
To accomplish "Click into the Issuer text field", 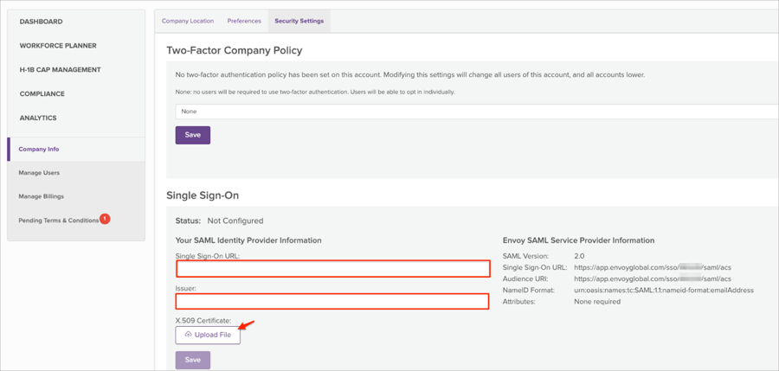I will coord(333,302).
